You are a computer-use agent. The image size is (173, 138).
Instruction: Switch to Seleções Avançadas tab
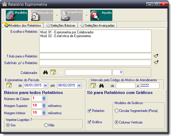pyautogui.click(x=98, y=25)
